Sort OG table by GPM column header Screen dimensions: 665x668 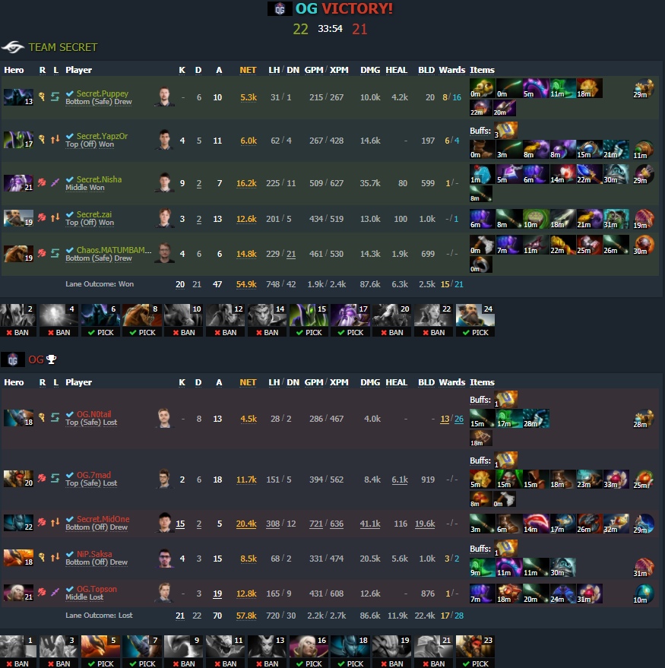click(x=314, y=382)
